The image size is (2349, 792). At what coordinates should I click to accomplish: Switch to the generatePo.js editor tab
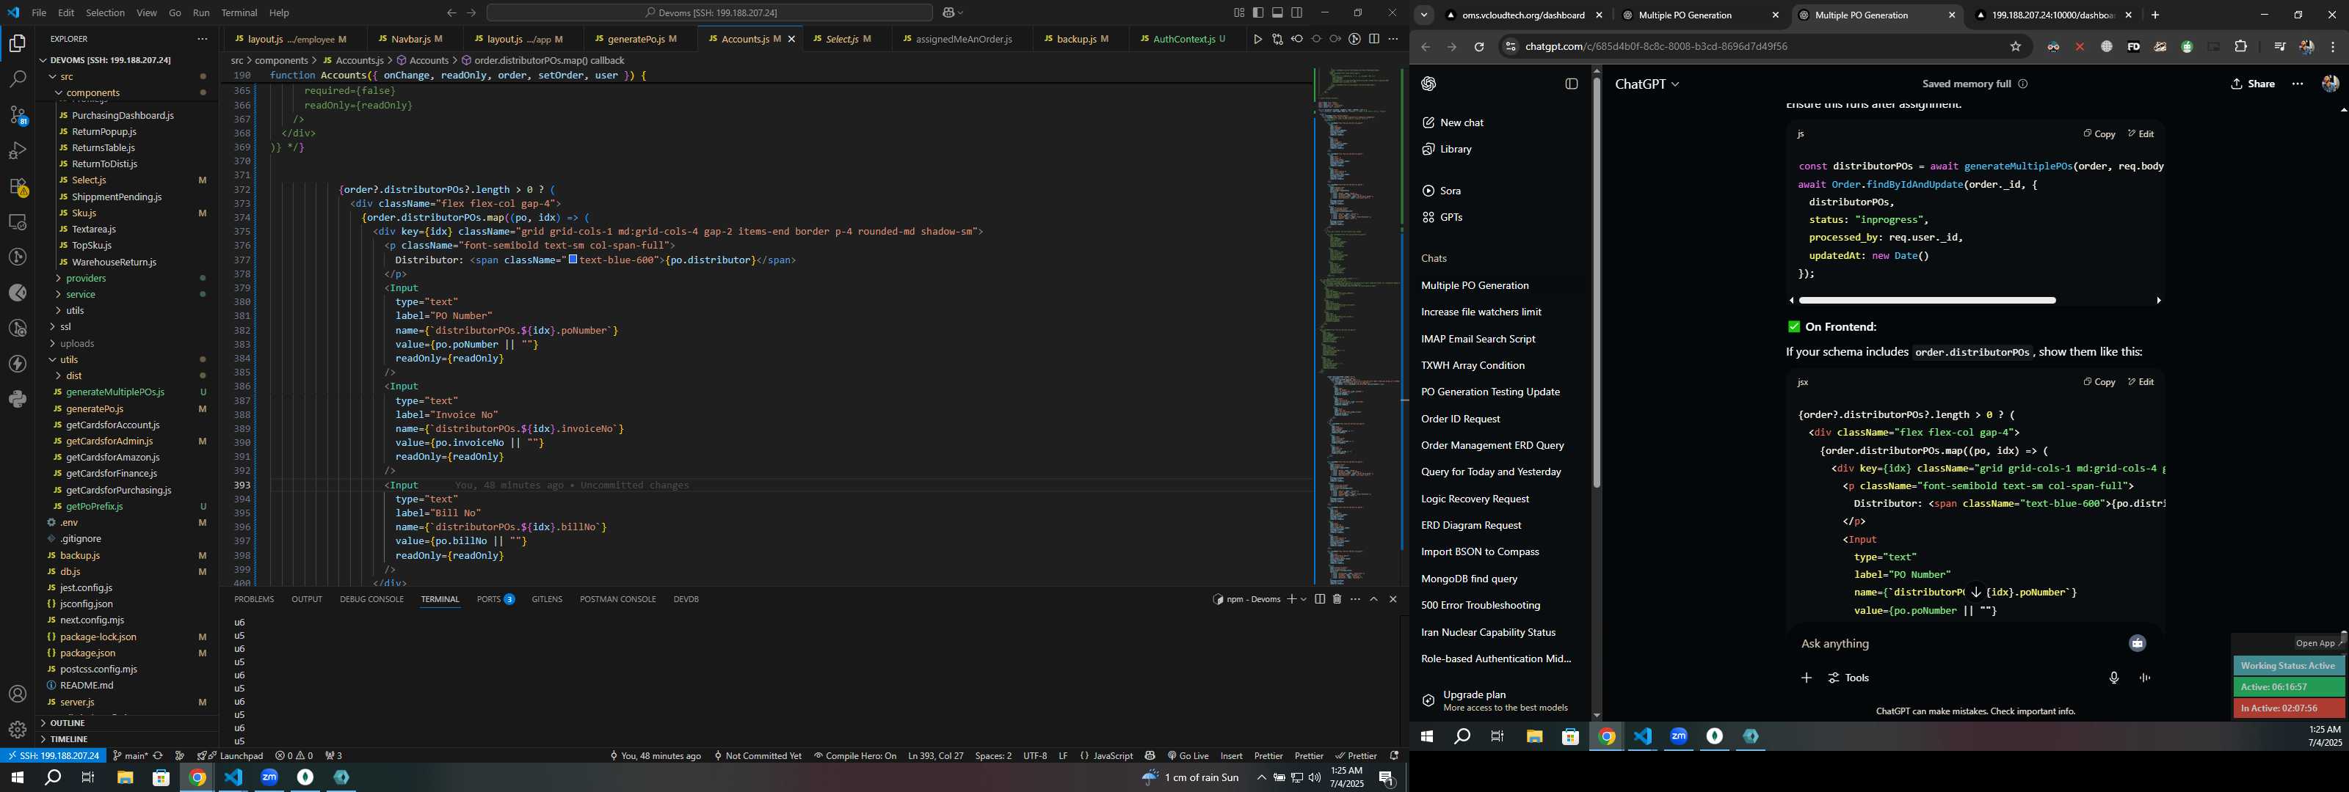(642, 39)
